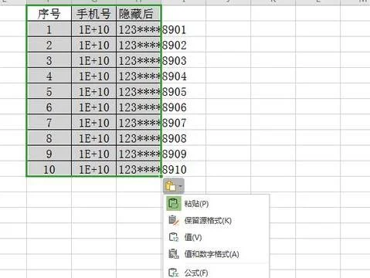The image size is (370, 278).
Task: Select the cell showing 123****8905
Action: [139, 92]
